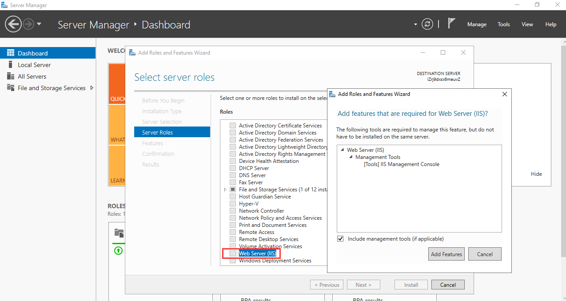Maximize the Add Roles and Features Wizard window
The height and width of the screenshot is (301, 566).
[x=443, y=52]
